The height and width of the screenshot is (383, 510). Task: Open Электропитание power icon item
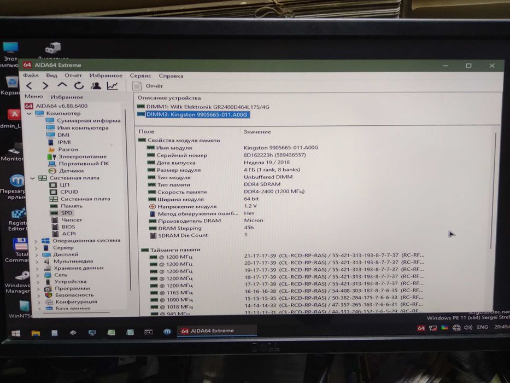[77, 156]
